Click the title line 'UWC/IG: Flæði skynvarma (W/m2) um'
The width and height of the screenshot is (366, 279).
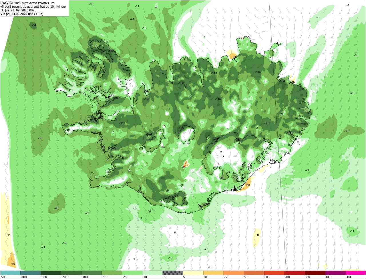click(27, 3)
